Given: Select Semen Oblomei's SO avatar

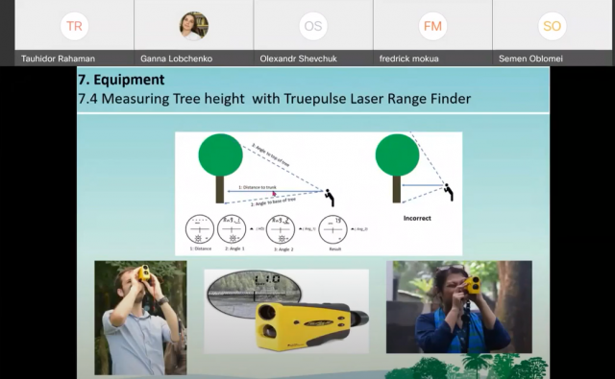Looking at the screenshot, I should pyautogui.click(x=552, y=26).
